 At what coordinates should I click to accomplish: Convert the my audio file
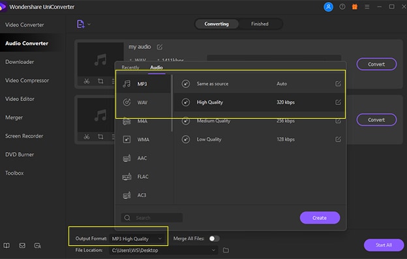tap(376, 64)
